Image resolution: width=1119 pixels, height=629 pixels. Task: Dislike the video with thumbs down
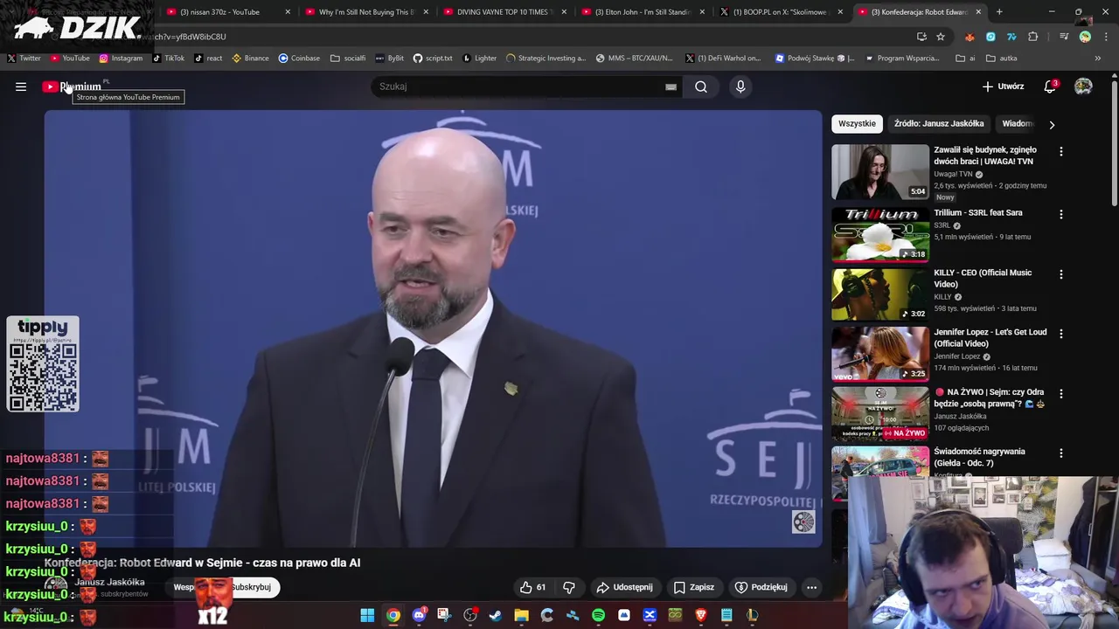pyautogui.click(x=569, y=587)
